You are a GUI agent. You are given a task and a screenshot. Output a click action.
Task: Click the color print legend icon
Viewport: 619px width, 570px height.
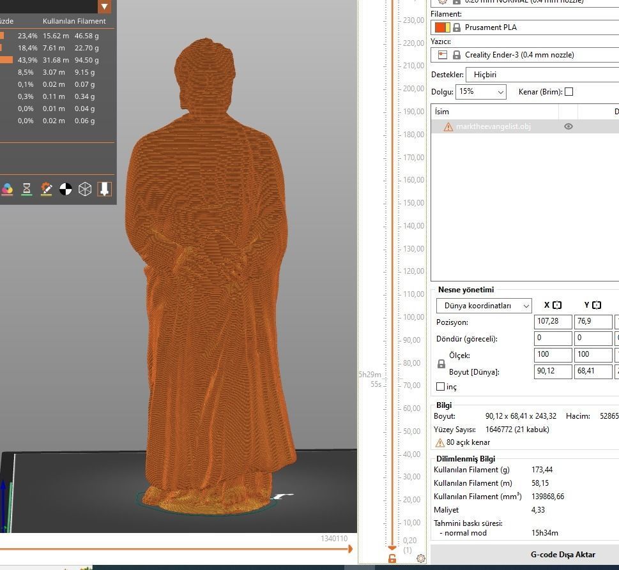[7, 190]
